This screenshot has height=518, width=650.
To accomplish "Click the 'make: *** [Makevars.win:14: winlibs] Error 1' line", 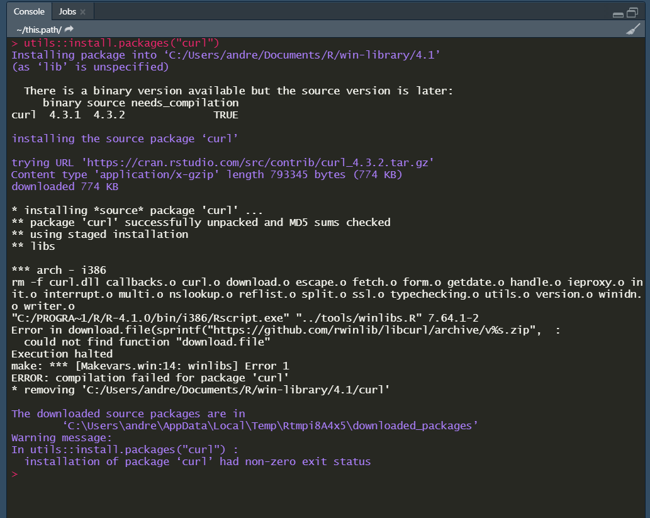I will [150, 366].
